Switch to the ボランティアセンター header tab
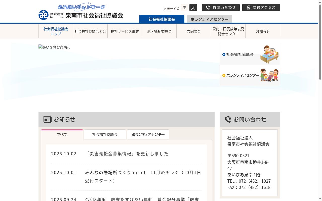This screenshot has height=201, width=322. 210,19
